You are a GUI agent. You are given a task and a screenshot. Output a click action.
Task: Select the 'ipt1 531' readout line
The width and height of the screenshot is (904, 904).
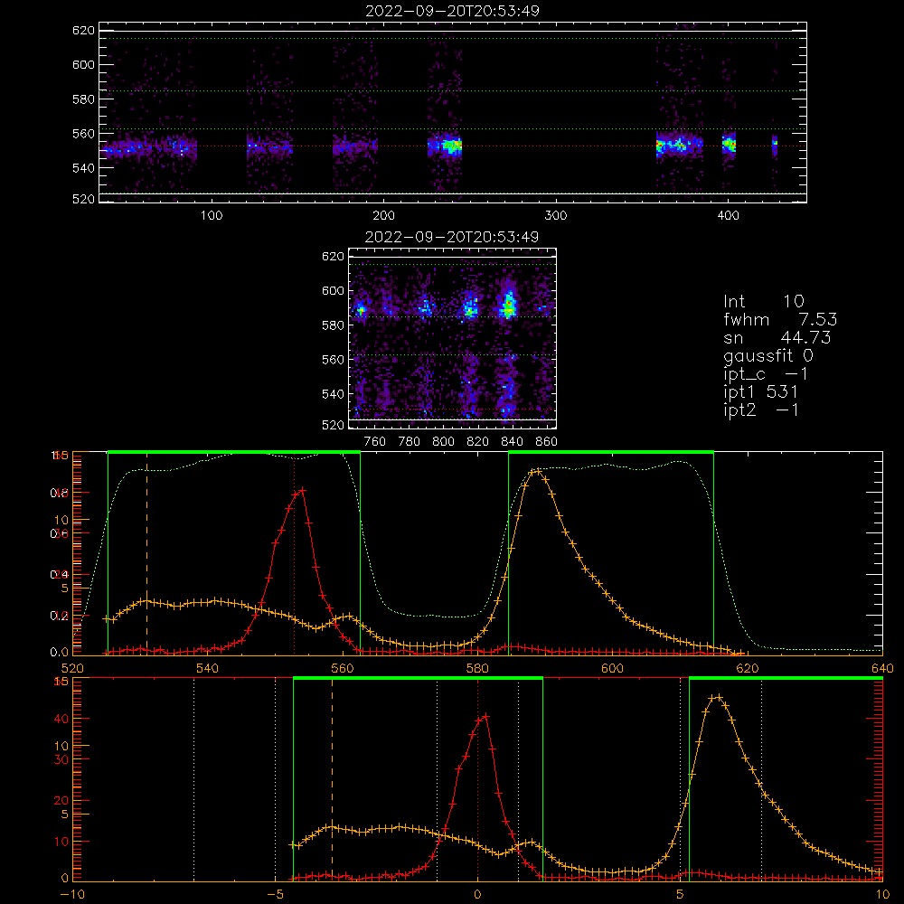(760, 392)
